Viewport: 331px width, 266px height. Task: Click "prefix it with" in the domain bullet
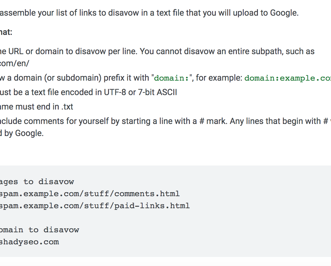[x=126, y=78]
